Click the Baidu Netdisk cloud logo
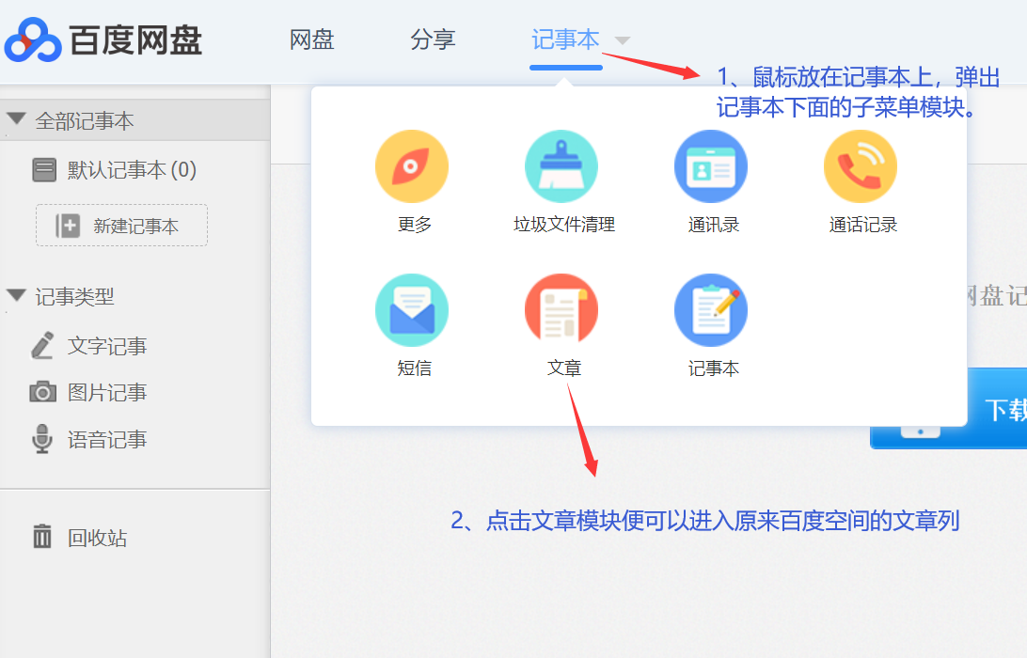This screenshot has width=1027, height=658. click(33, 39)
